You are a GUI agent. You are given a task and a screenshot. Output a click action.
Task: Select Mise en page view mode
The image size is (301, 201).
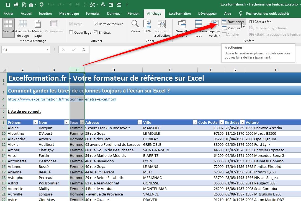coord(37,28)
